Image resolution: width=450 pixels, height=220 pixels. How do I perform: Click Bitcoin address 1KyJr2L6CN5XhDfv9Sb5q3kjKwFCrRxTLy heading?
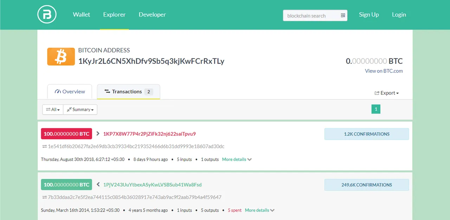pos(151,61)
